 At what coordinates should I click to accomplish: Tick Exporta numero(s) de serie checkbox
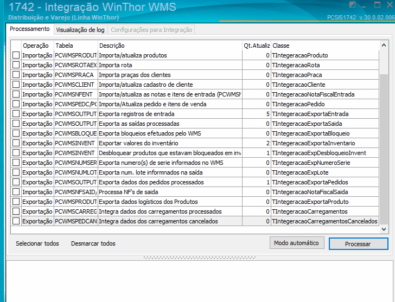coord(16,163)
